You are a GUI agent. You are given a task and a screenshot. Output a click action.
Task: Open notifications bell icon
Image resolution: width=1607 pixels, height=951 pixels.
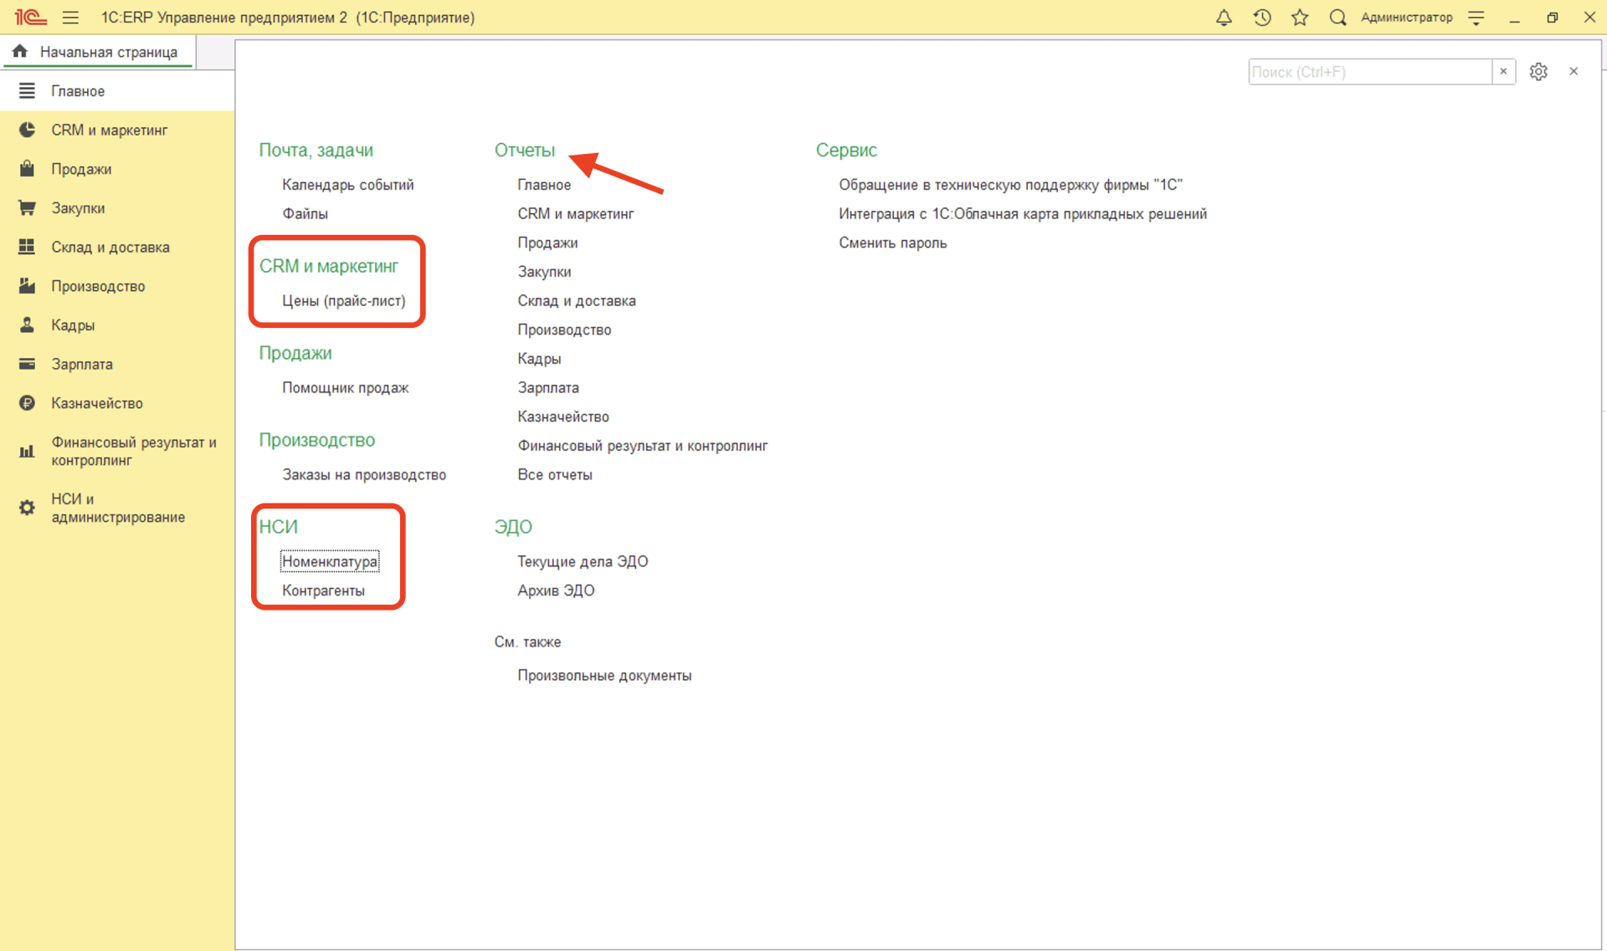click(x=1224, y=18)
